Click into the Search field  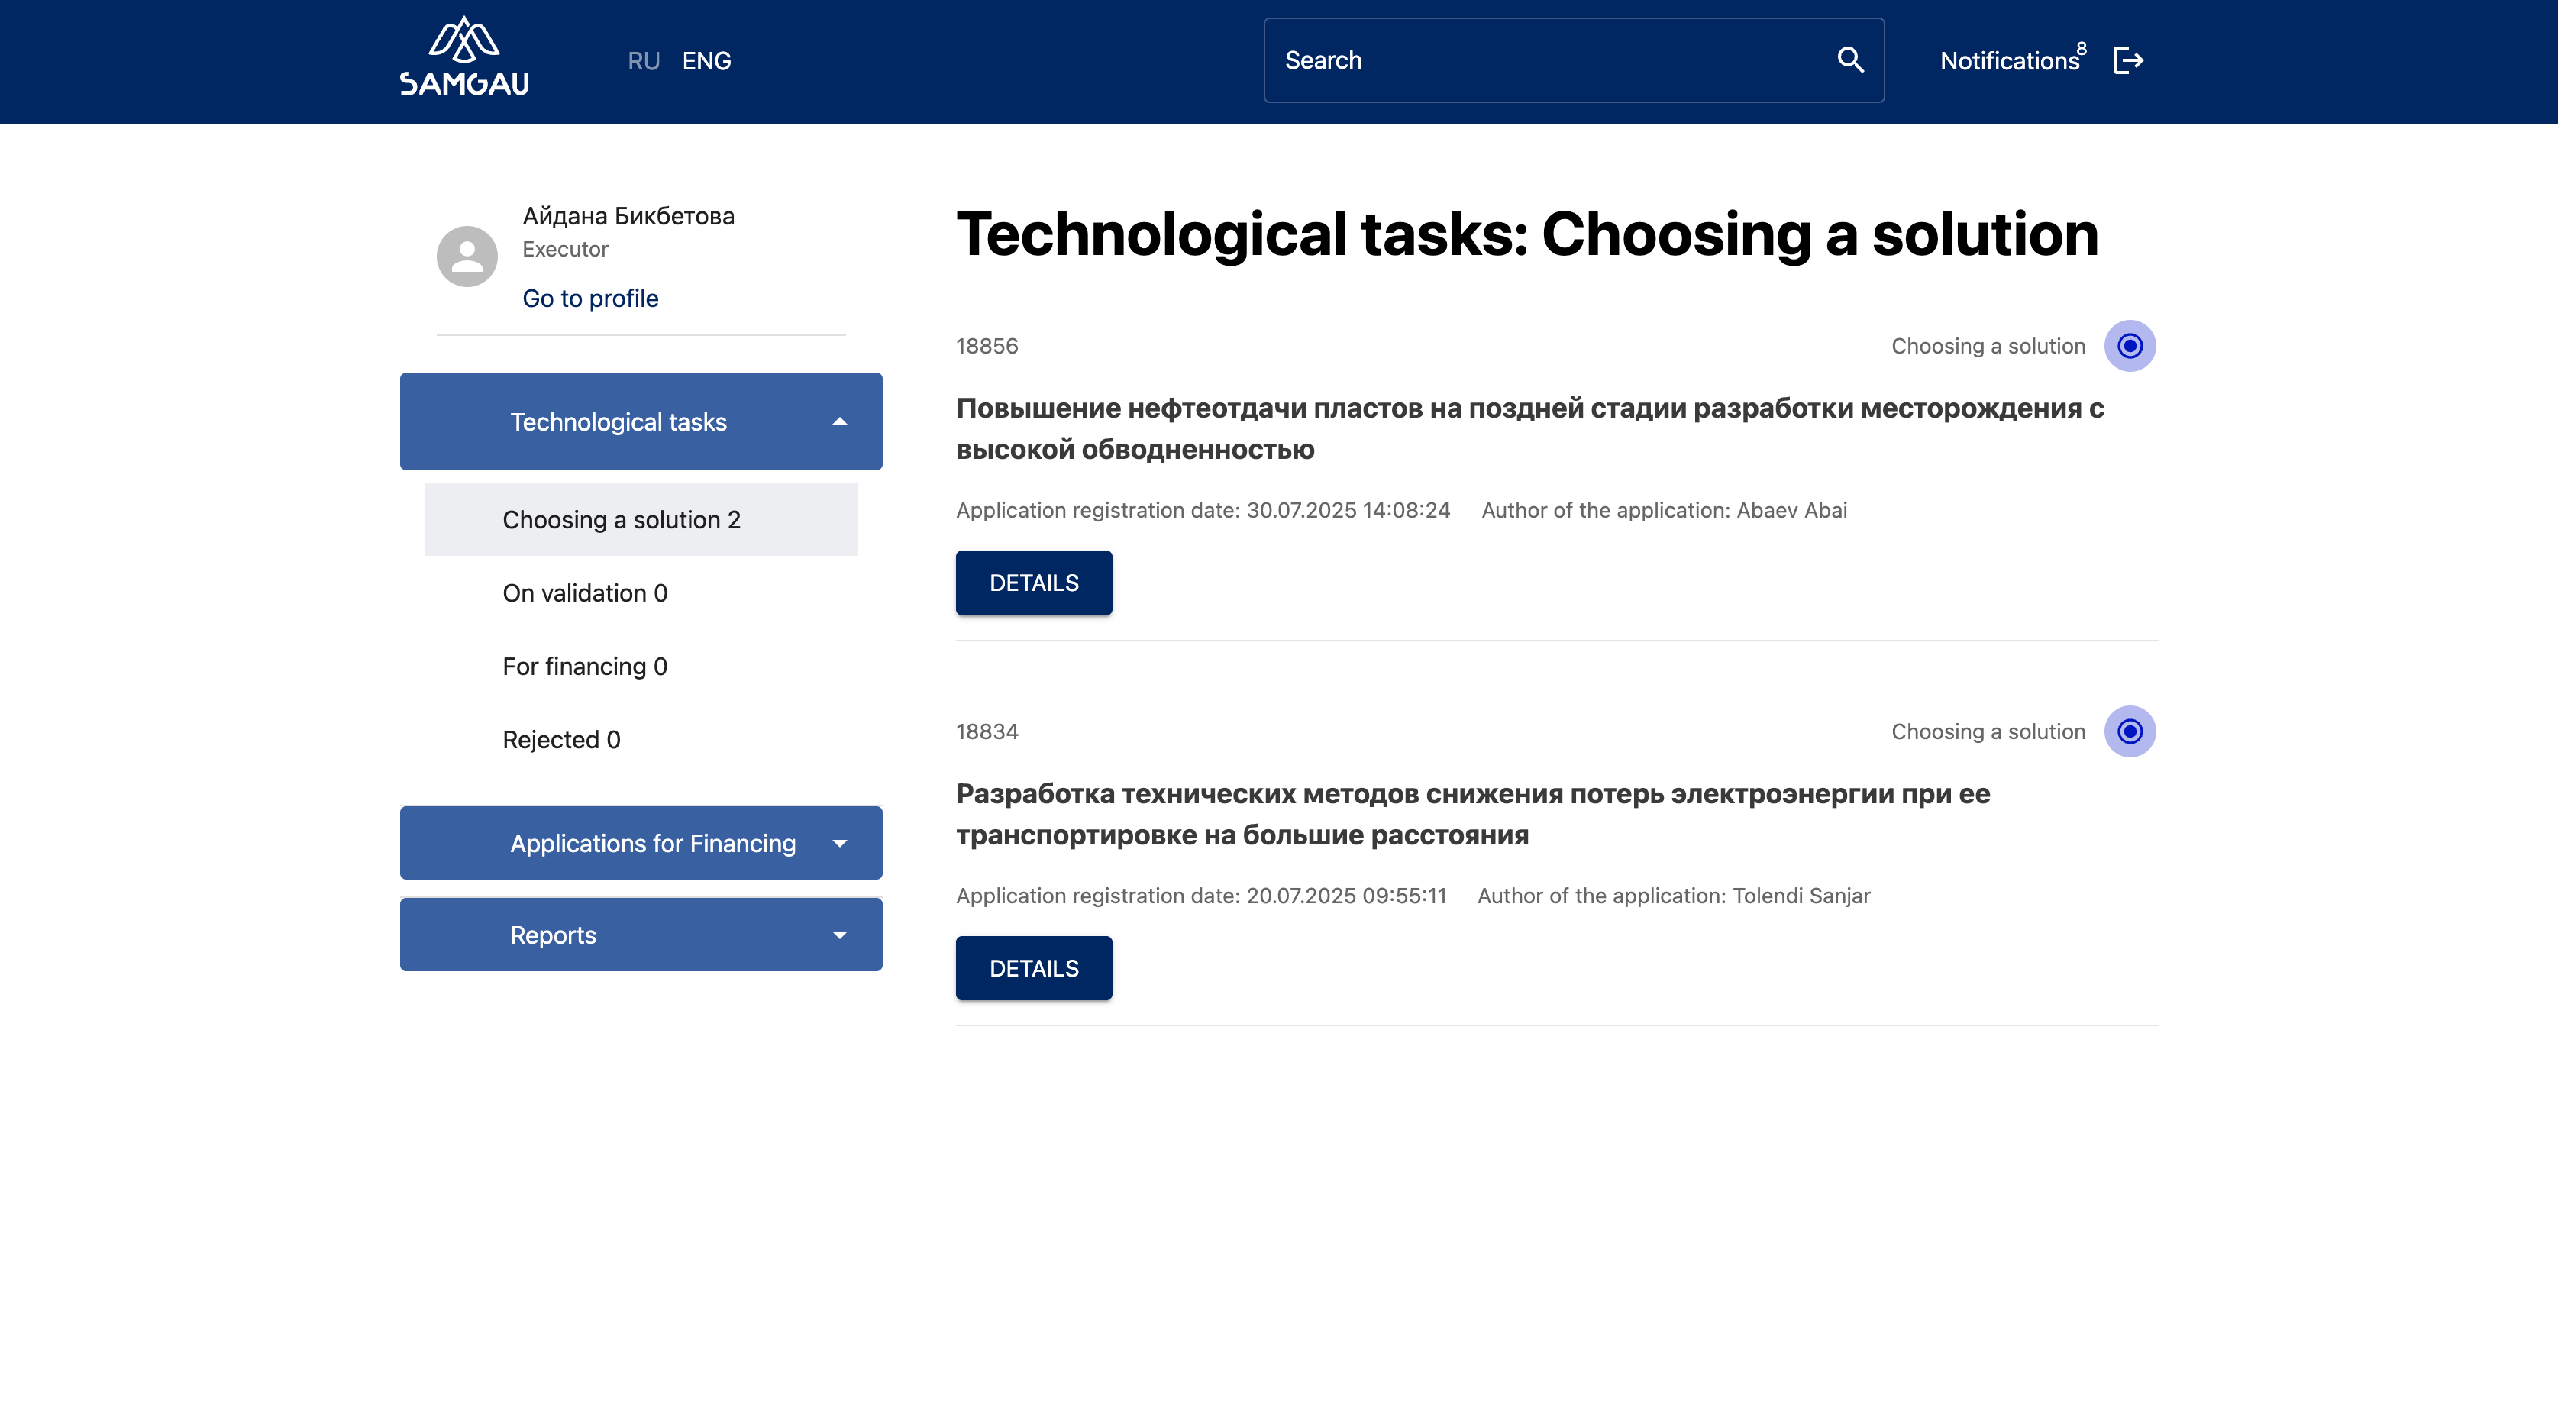[x=1549, y=60]
